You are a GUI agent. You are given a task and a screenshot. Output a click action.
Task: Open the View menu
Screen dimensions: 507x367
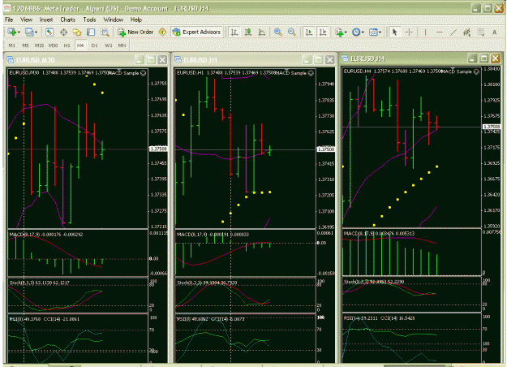[26, 19]
